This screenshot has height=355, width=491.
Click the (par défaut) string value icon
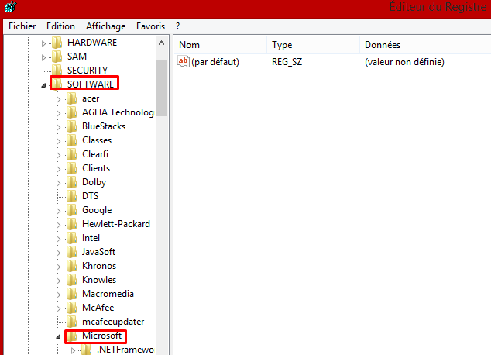coord(184,61)
